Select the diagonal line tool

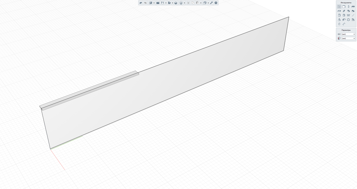coord(353,15)
